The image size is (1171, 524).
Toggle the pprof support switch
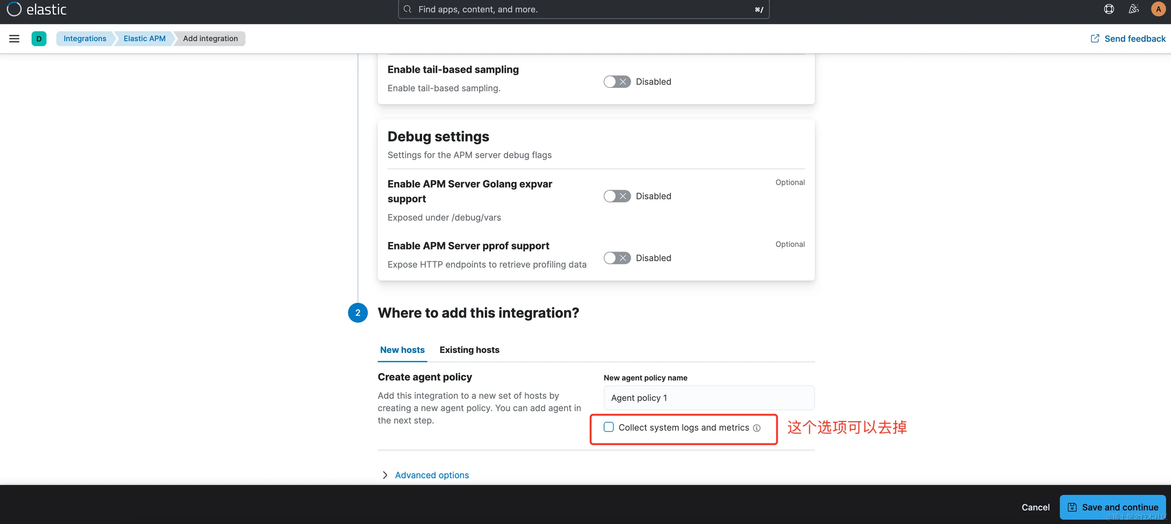[617, 258]
